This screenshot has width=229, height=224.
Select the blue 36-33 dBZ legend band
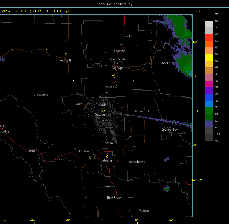(209, 97)
